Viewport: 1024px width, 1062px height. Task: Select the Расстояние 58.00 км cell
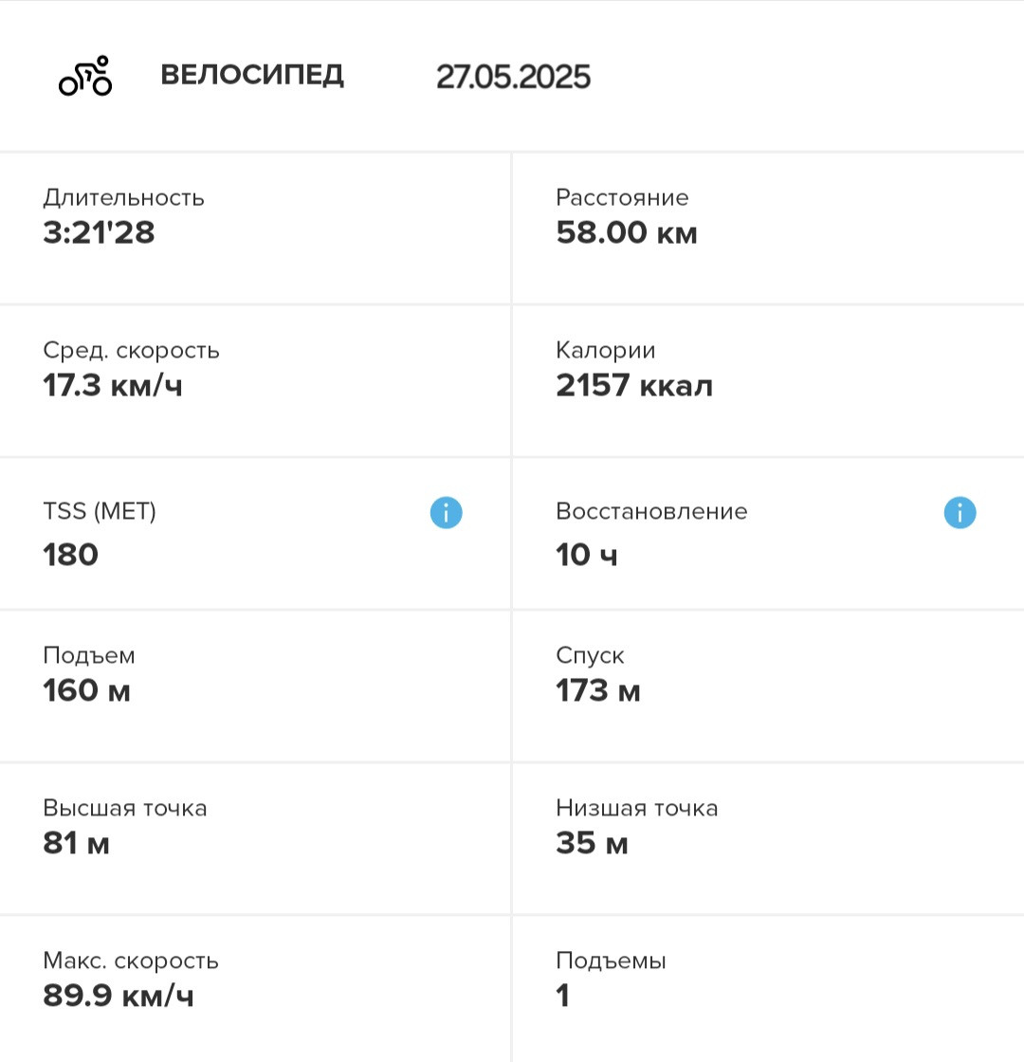coord(769,229)
